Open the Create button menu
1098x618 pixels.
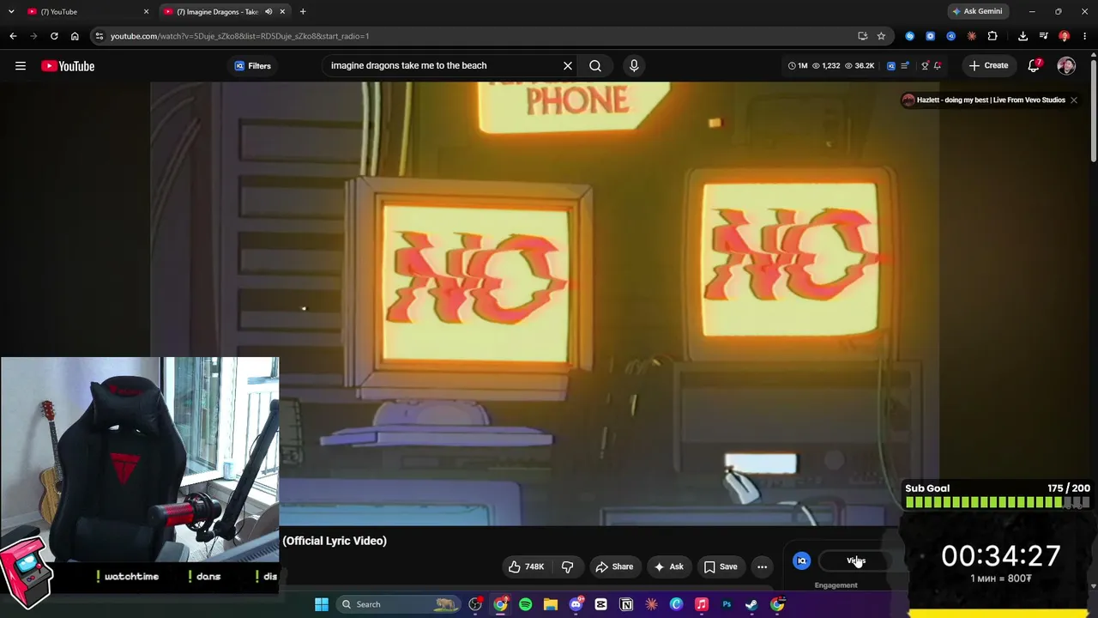pos(988,65)
